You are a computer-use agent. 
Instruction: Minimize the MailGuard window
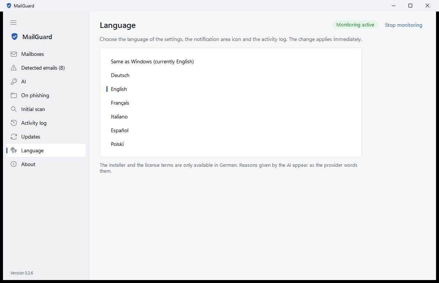[393, 6]
